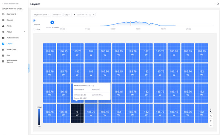Open the Power metric dropdown
The height and width of the screenshot is (135, 220).
point(57,15)
